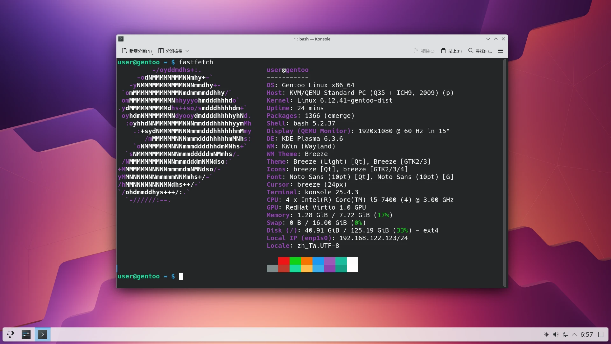Image resolution: width=611 pixels, height=344 pixels.
Task: Click the Copy (複製) toolbar button
Action: (x=424, y=51)
